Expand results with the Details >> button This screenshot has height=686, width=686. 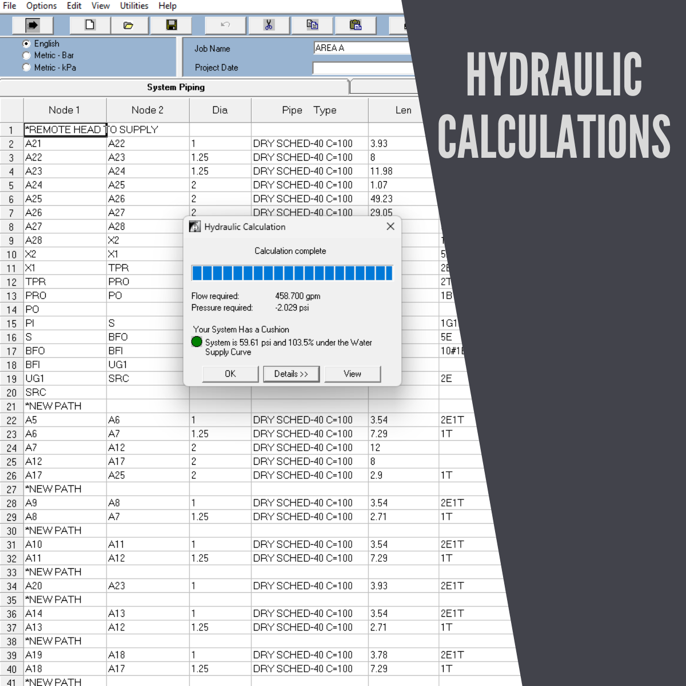click(291, 374)
